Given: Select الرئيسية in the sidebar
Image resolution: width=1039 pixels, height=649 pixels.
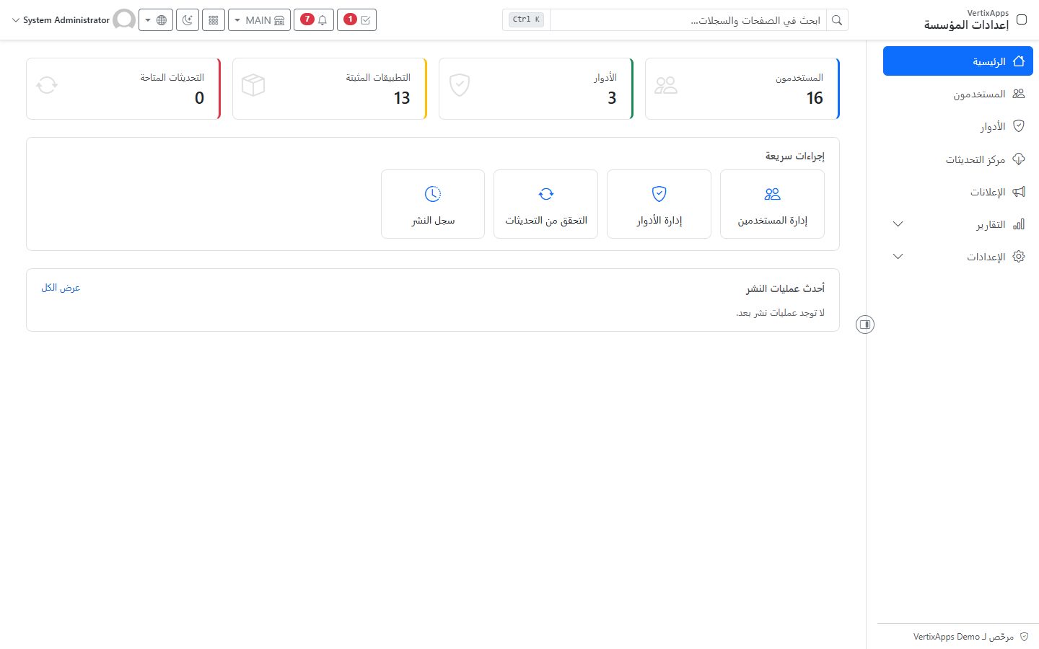Looking at the screenshot, I should pyautogui.click(x=958, y=61).
